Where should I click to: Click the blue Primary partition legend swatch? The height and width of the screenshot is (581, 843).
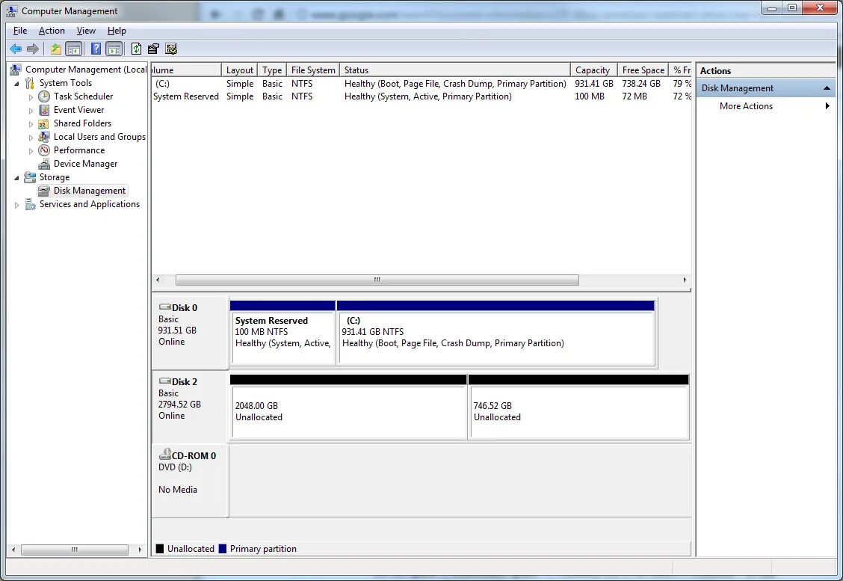pos(223,549)
